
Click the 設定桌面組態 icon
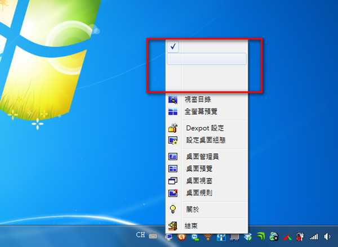point(173,140)
